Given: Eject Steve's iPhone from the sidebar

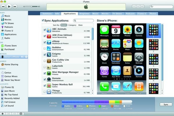Looking at the screenshot, I should [x=26, y=57].
